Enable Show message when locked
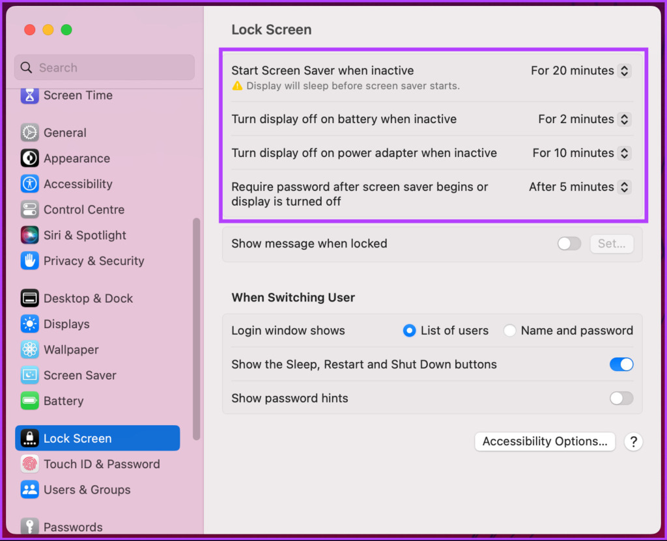This screenshot has width=667, height=541. (x=569, y=243)
